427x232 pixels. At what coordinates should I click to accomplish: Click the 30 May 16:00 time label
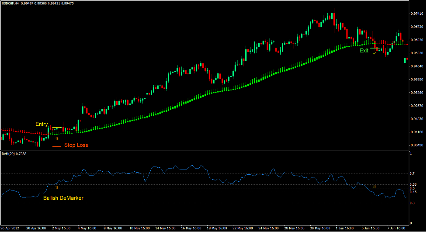point(320,229)
